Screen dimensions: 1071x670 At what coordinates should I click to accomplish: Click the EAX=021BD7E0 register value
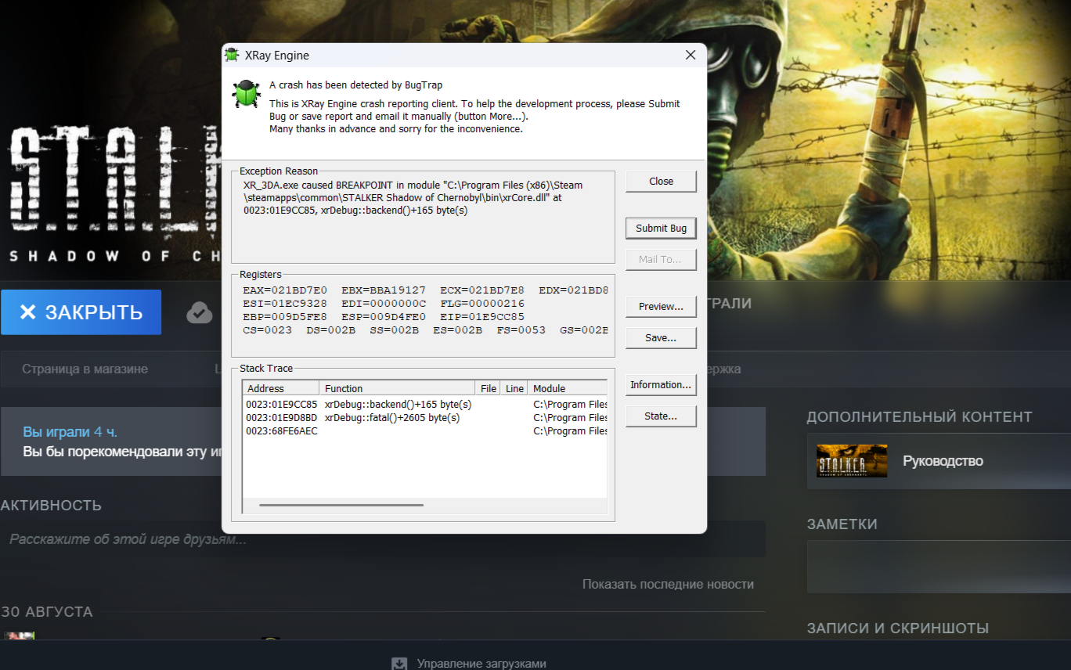click(285, 290)
